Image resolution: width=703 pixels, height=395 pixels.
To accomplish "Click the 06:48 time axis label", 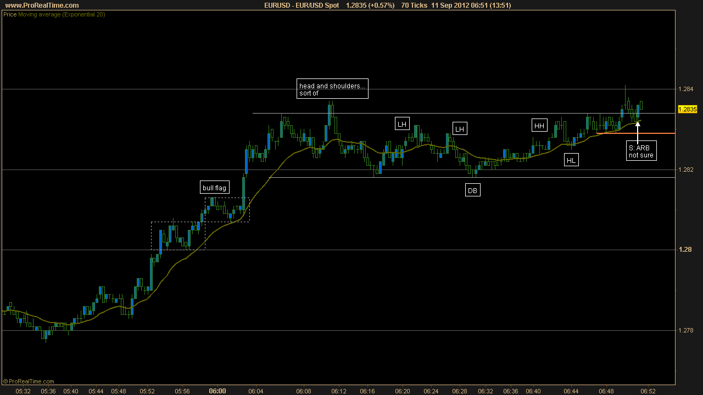I will point(606,391).
